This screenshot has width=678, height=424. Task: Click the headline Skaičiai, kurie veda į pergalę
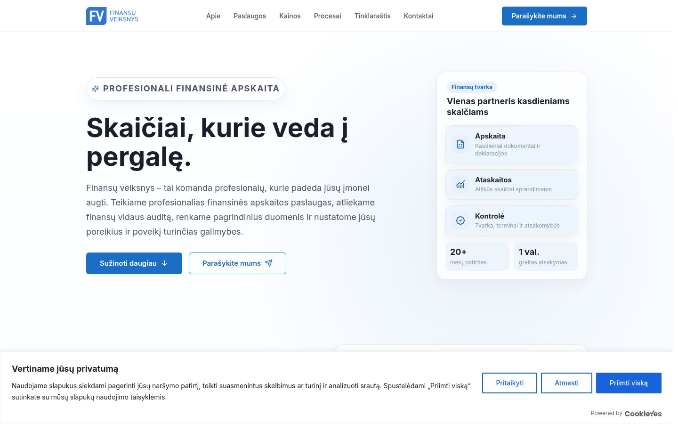[x=218, y=142]
